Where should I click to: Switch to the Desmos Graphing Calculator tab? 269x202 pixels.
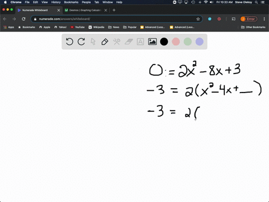click(x=85, y=10)
